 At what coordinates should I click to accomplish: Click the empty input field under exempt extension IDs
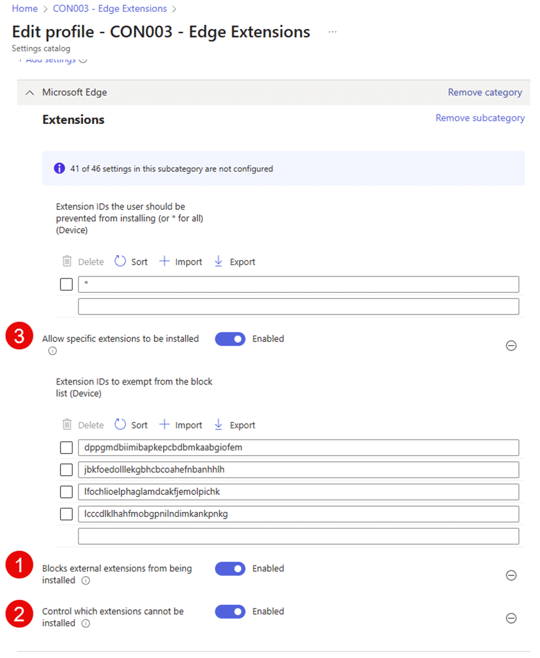[x=298, y=536]
